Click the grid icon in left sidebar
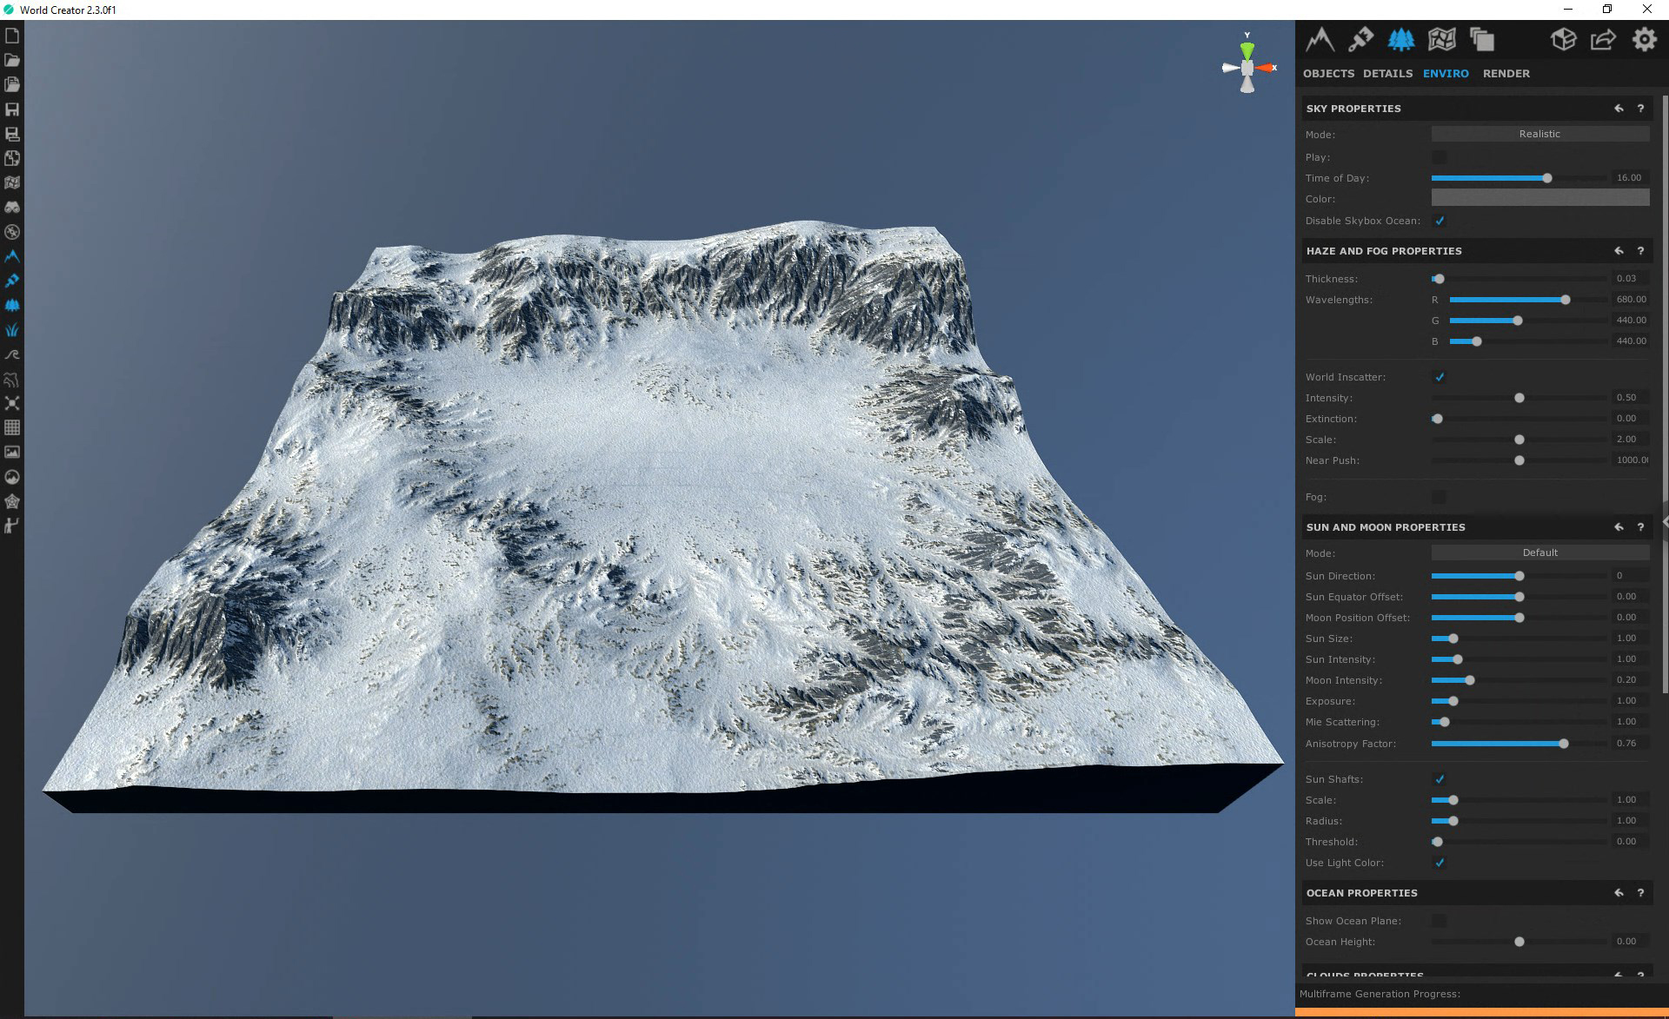 click(x=12, y=427)
